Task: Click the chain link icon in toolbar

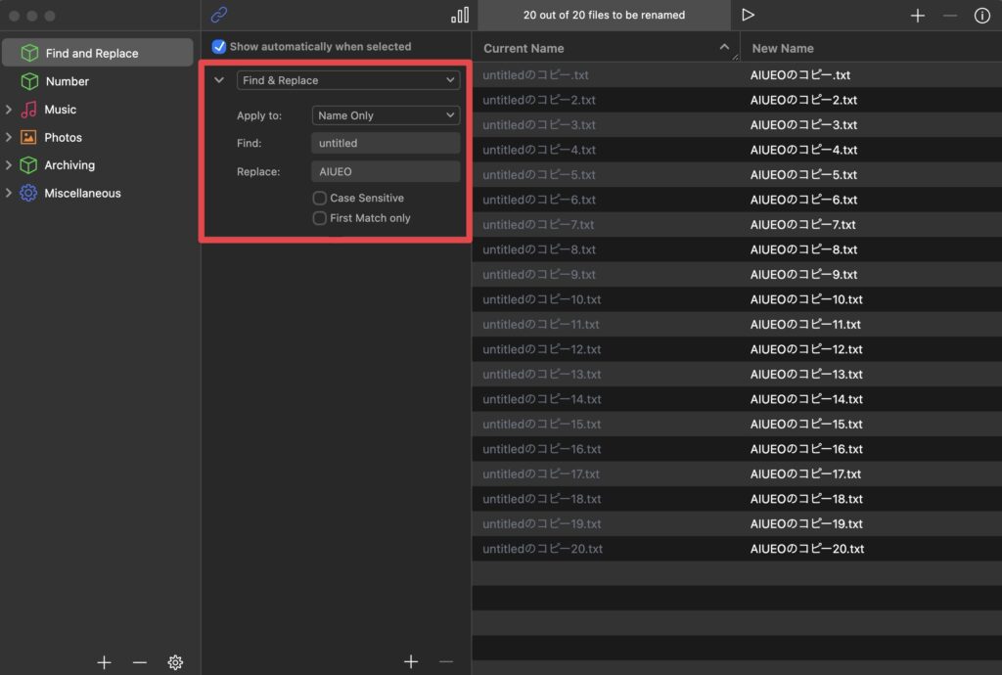Action: tap(219, 15)
